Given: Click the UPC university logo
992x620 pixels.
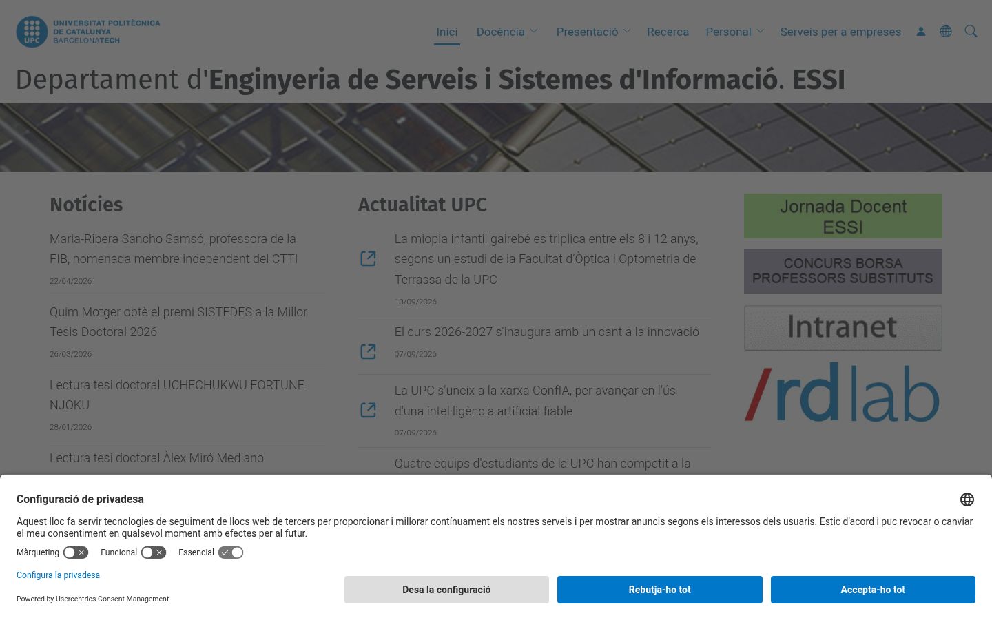Looking at the screenshot, I should (x=88, y=32).
